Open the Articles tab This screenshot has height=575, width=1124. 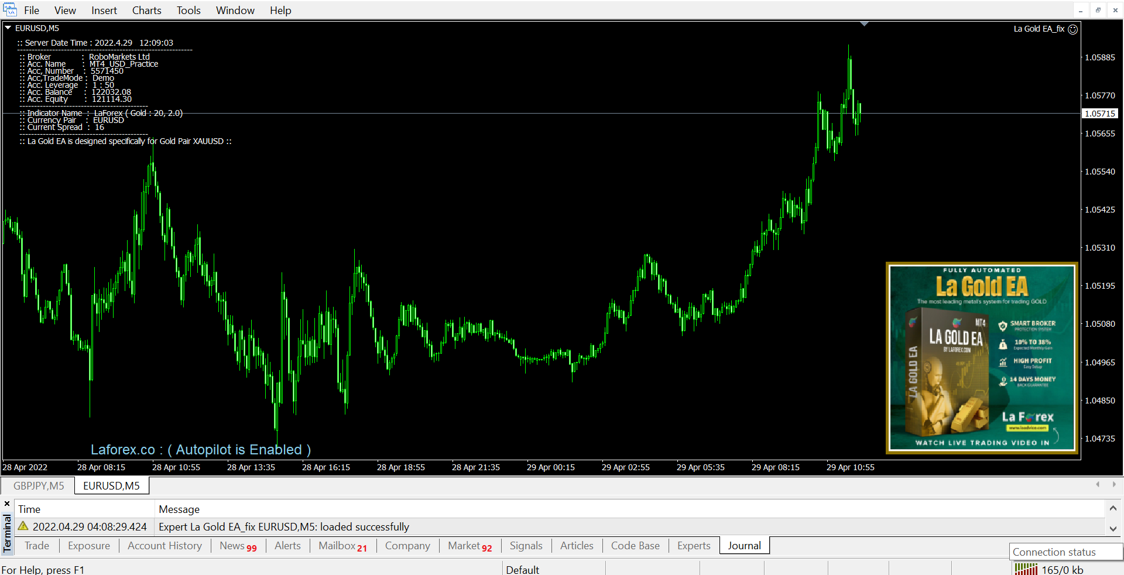tap(577, 546)
